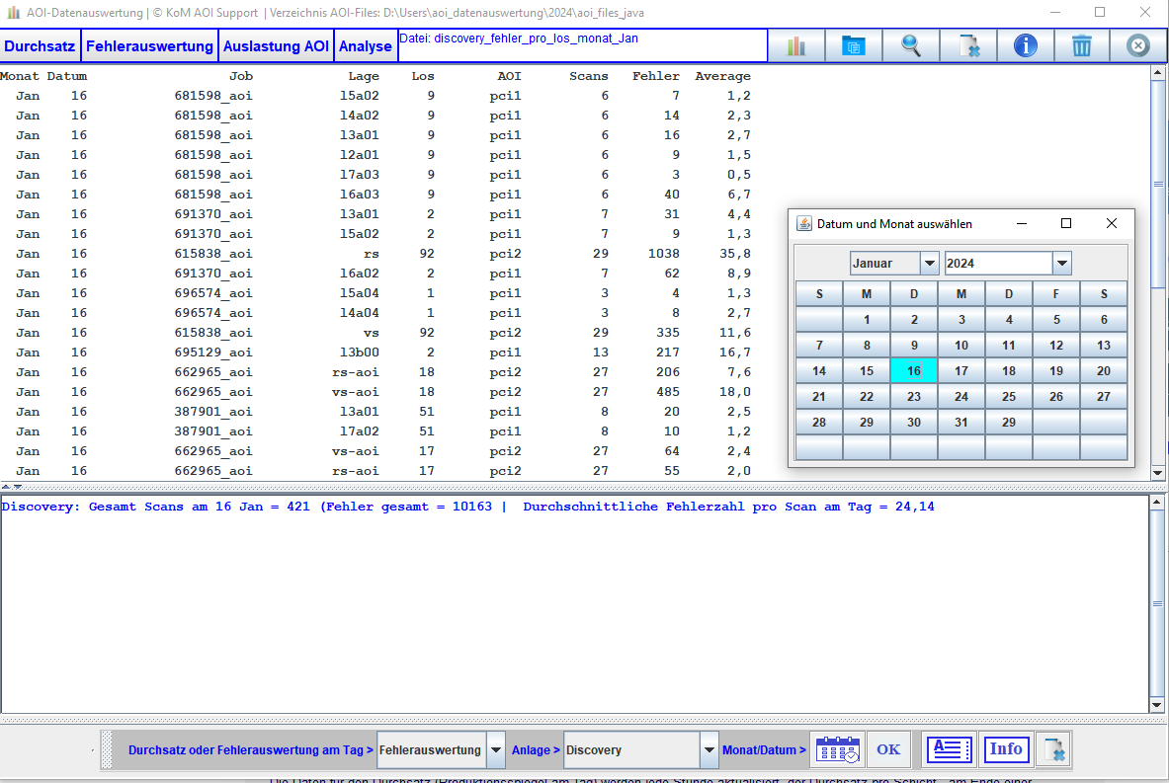Click upper table scrollbar down arrow

(x=1157, y=473)
